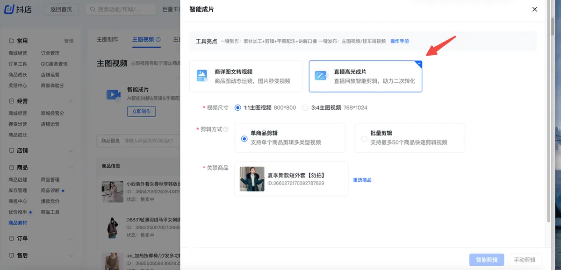
Task: Click the 常用 folder icon in sidebar
Action: (x=11, y=41)
